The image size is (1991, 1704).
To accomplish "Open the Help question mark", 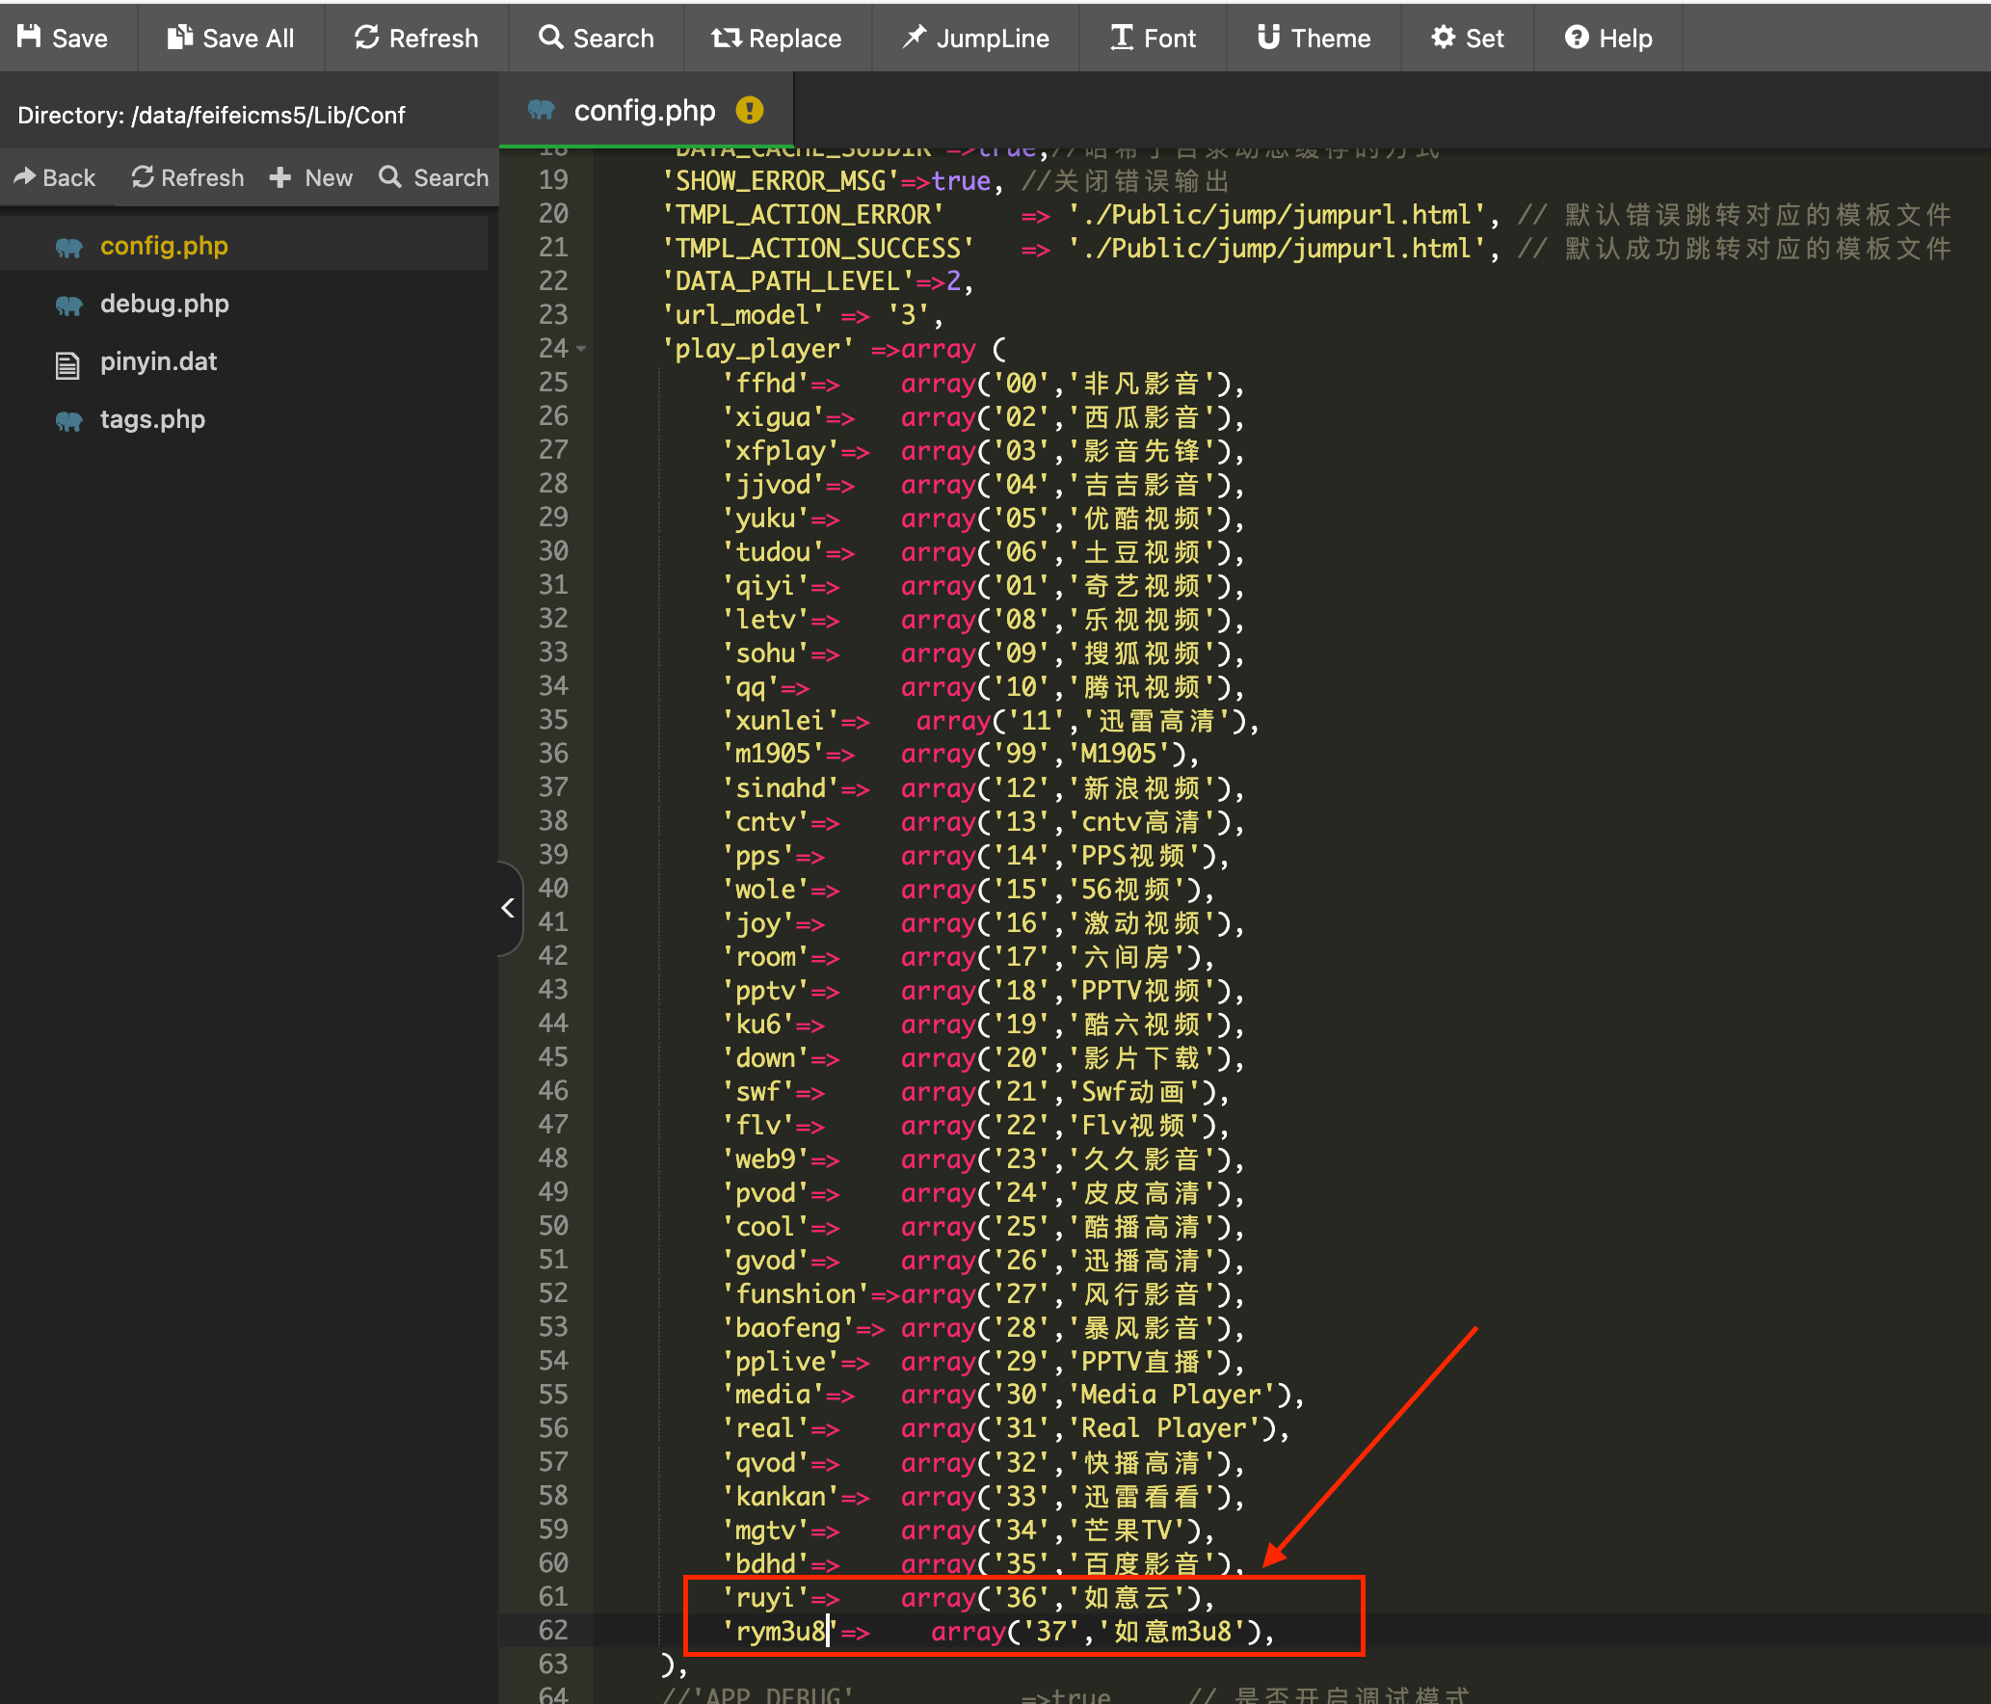I will (1577, 38).
